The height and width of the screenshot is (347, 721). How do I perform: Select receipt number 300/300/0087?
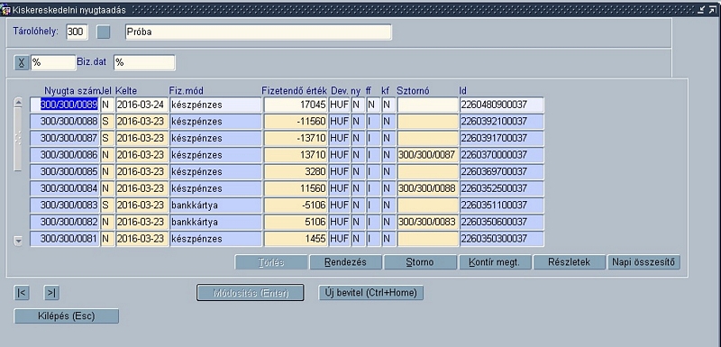pos(65,138)
